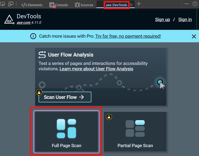Screen dimensions: 199x156
Task: Dismiss the Pro banner with X
Action: (x=194, y=36)
